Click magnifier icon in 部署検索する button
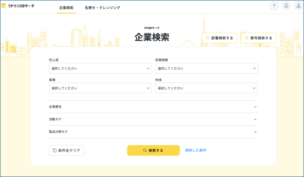 207,38
